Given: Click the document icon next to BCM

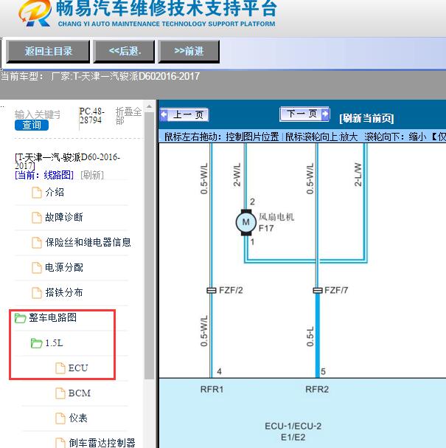Looking at the screenshot, I should (x=60, y=393).
